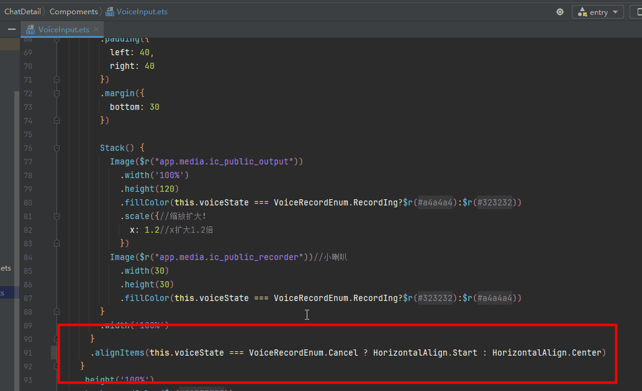Click the module icon inside entry selector
Screen dimensions: 642x391
click(x=582, y=12)
